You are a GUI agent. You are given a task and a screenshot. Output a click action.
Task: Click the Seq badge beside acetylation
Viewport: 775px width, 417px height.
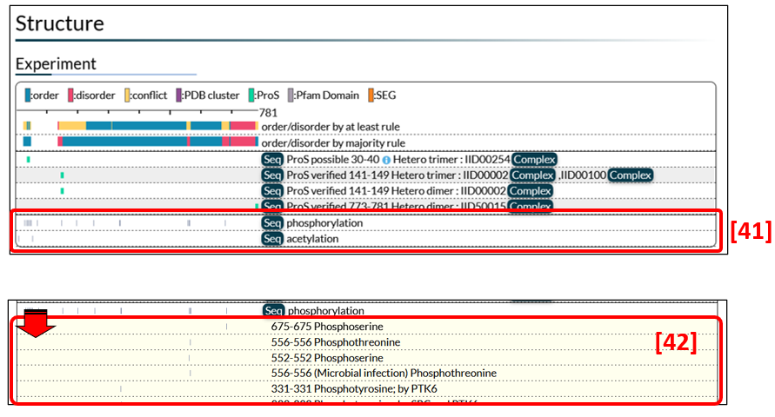[x=272, y=239]
